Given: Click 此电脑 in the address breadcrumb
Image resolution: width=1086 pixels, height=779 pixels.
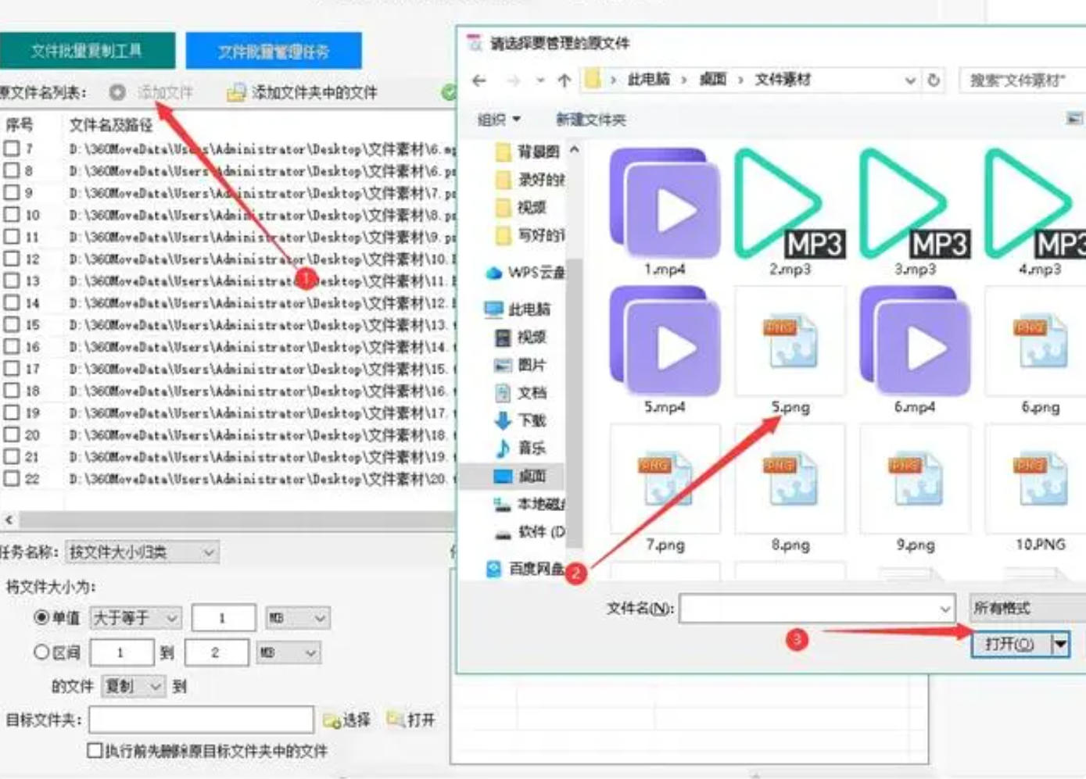Looking at the screenshot, I should 648,80.
